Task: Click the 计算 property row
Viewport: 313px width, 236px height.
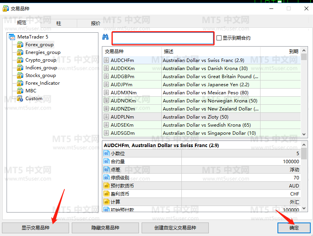Action: tap(201, 202)
